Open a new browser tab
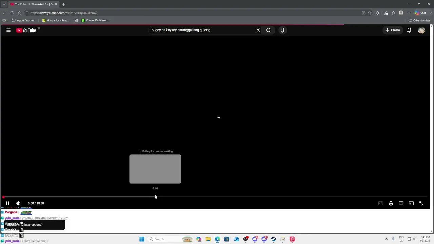 [63, 4]
